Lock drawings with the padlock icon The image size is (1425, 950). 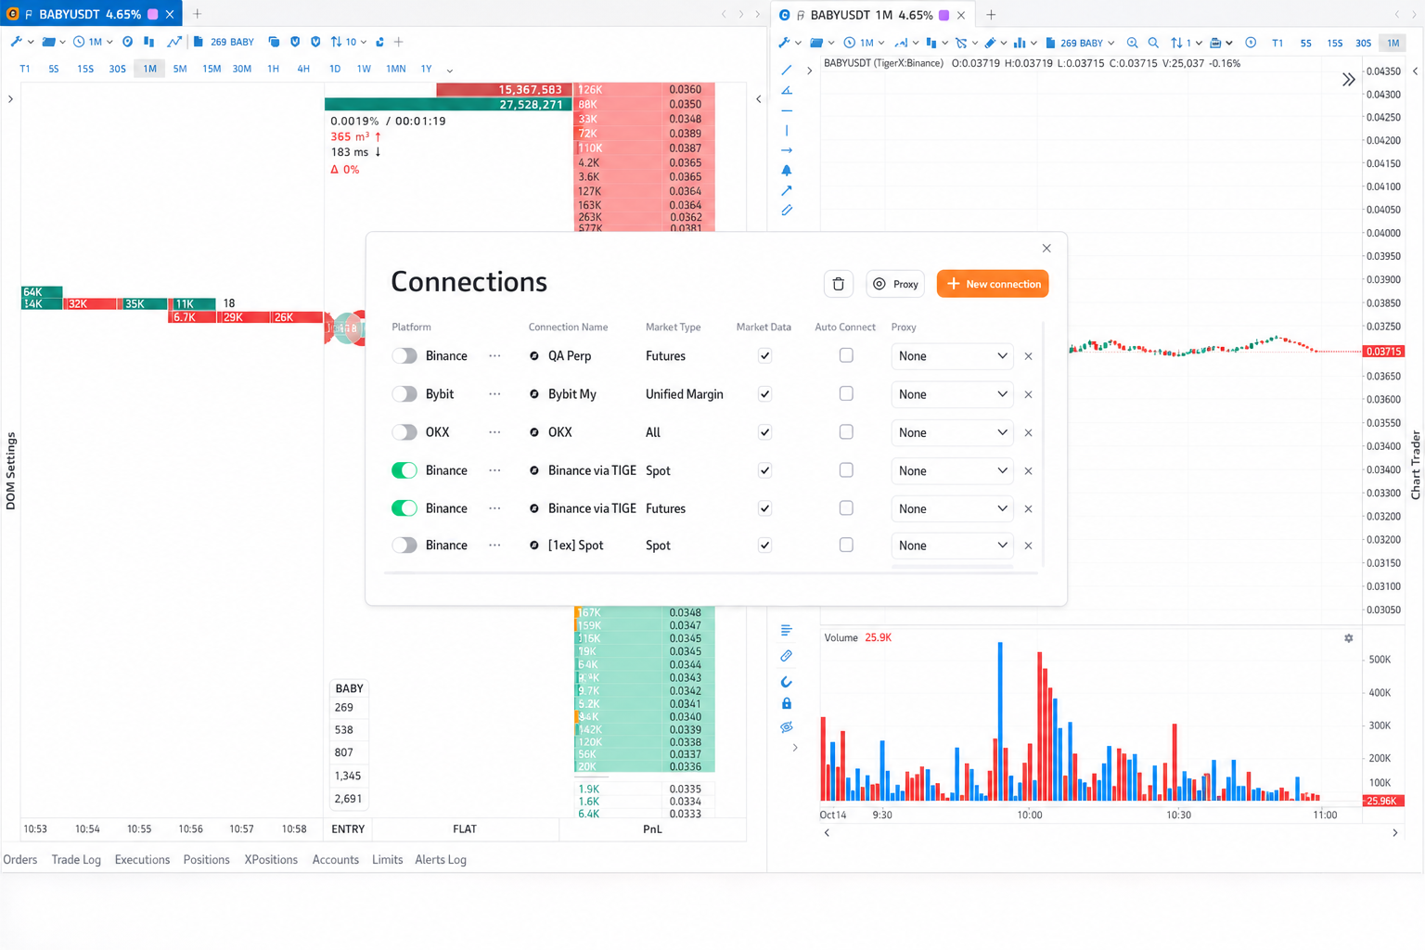[x=787, y=704]
